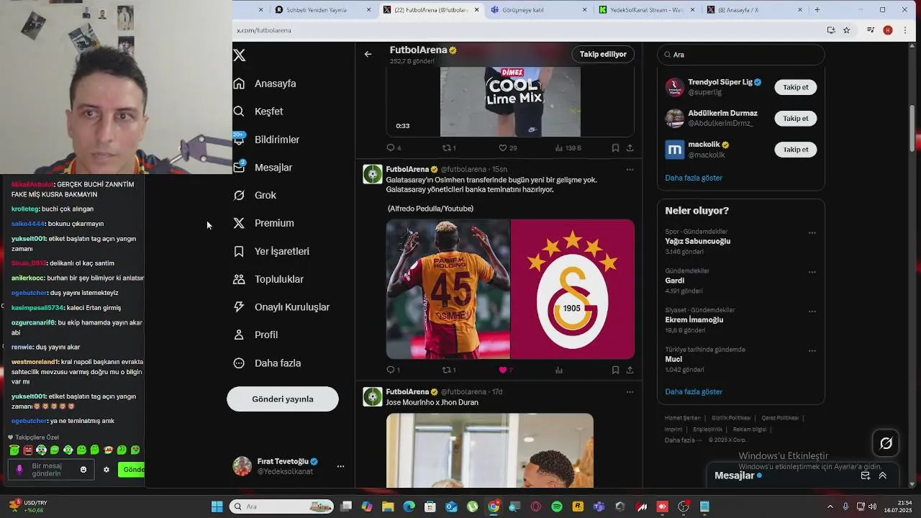
Task: Unlike the Osimhen post using the pink heart
Action: click(502, 370)
